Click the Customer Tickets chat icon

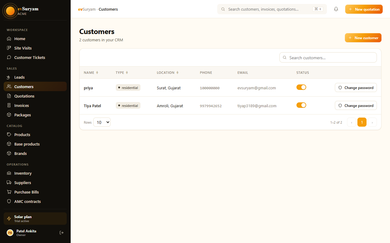pos(9,57)
